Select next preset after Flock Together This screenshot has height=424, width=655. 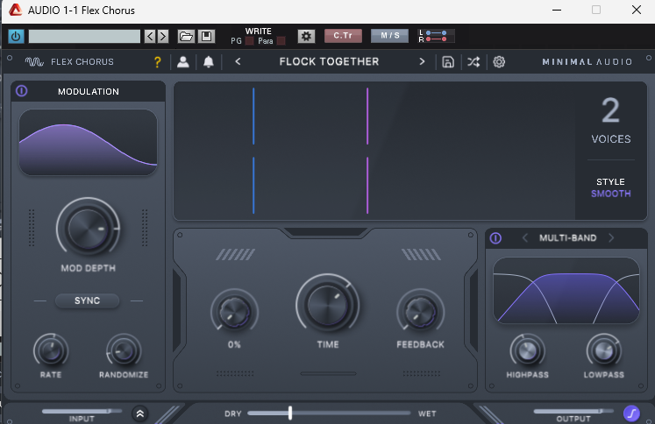422,62
